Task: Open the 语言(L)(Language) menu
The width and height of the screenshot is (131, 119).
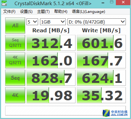Action: click(x=88, y=12)
